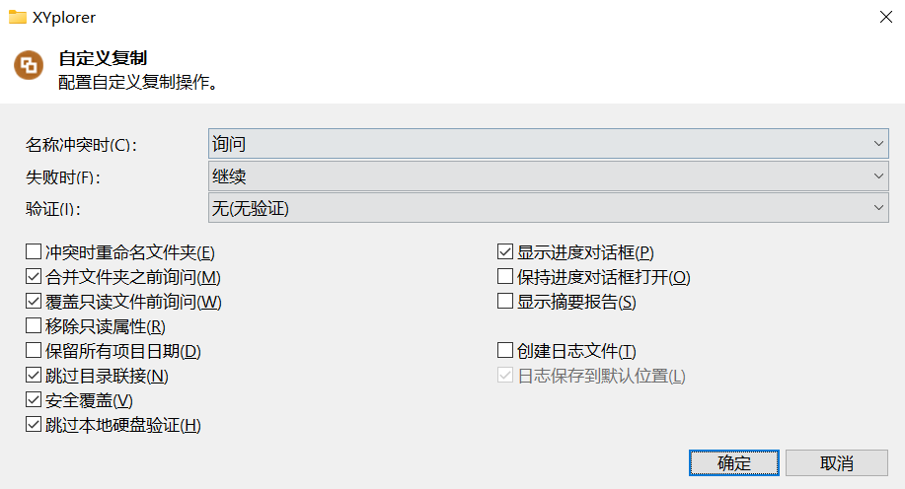Check the 保留所有项目日期 option
This screenshot has width=905, height=489.
(34, 350)
